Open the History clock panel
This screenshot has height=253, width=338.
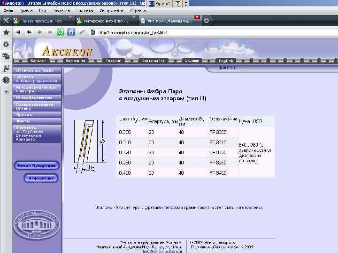[x=6, y=80]
